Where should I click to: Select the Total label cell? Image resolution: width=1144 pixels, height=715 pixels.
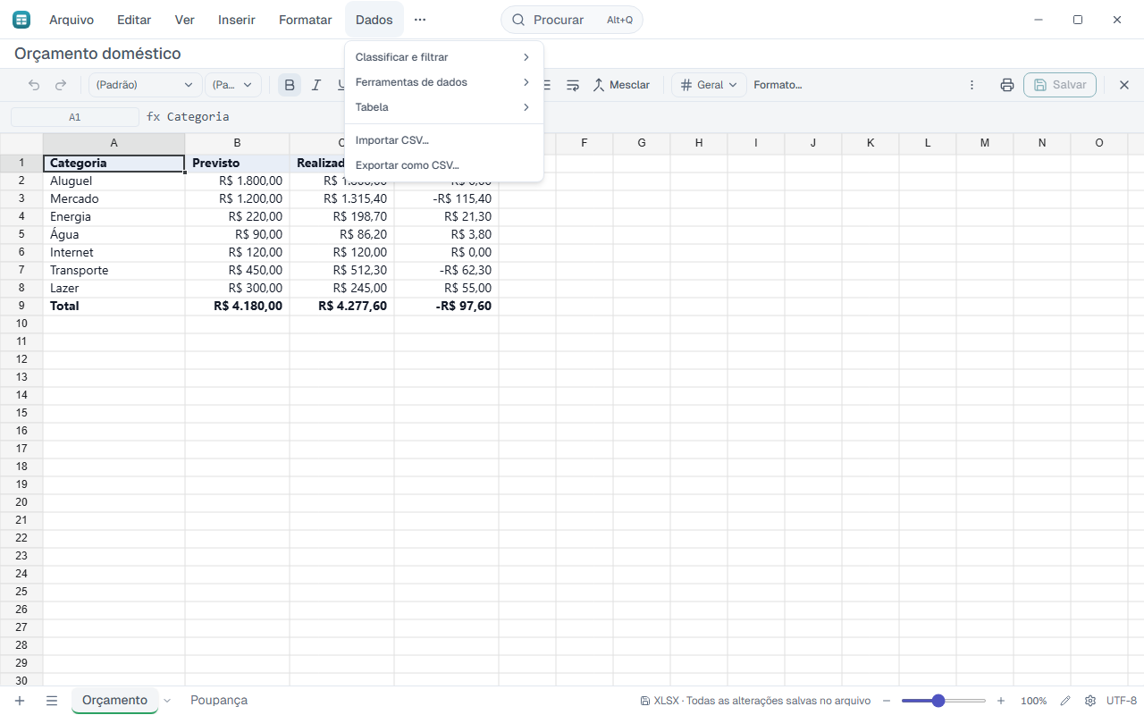[114, 306]
